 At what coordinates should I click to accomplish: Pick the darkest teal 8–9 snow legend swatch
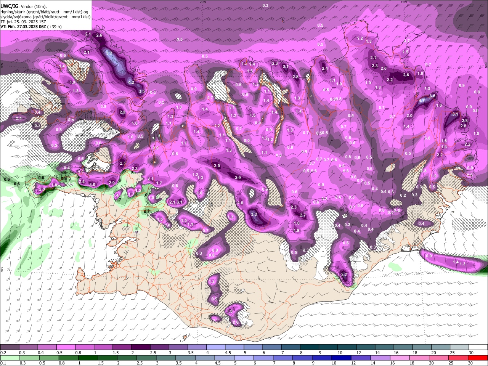point(310,347)
